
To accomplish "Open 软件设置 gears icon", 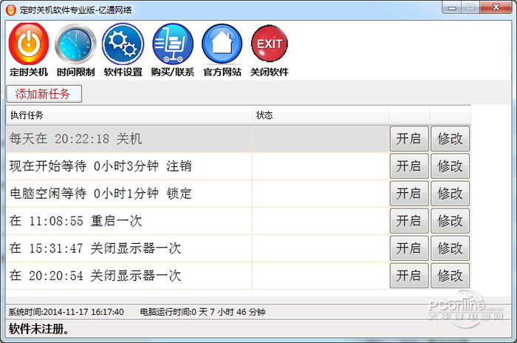I will pos(123,50).
